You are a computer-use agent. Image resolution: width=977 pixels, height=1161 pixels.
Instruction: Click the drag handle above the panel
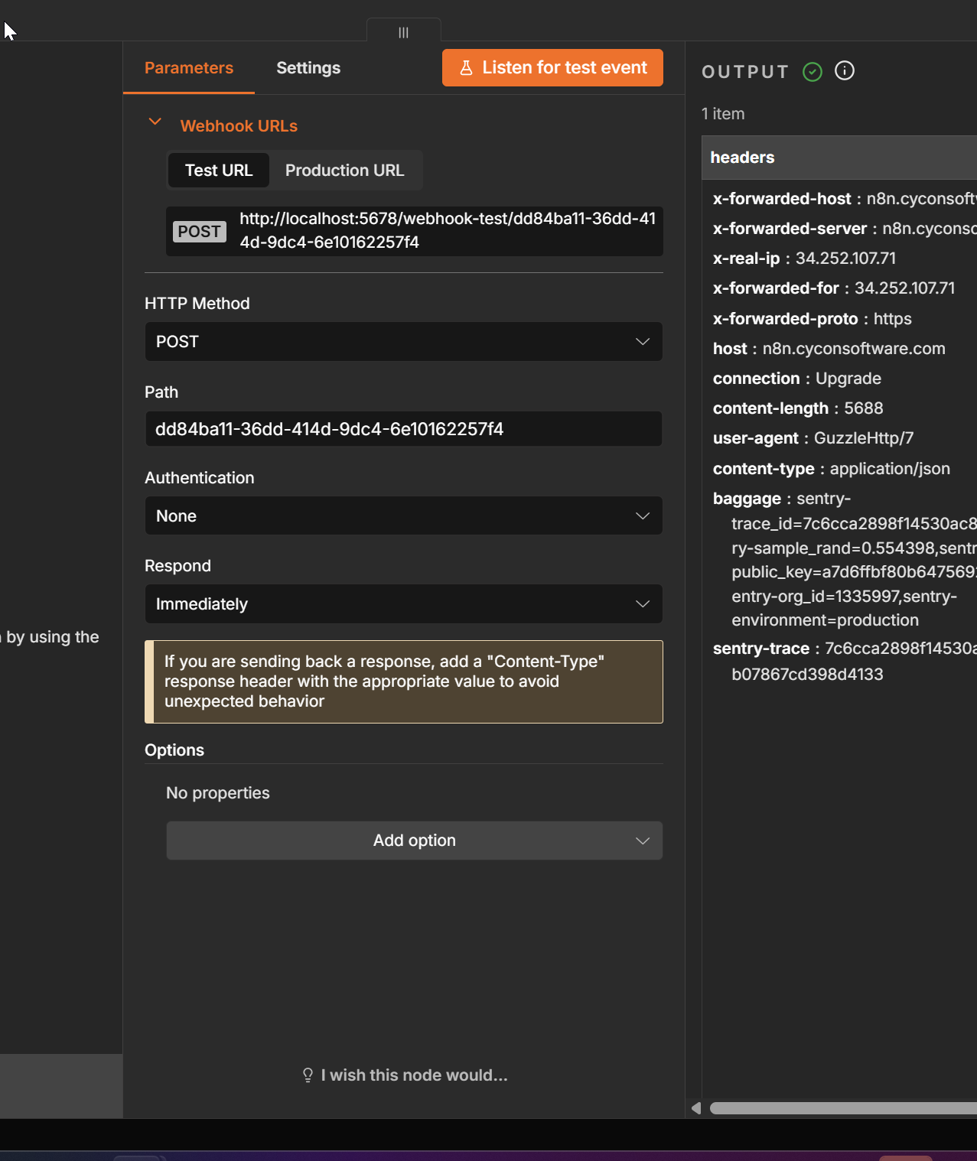point(403,32)
